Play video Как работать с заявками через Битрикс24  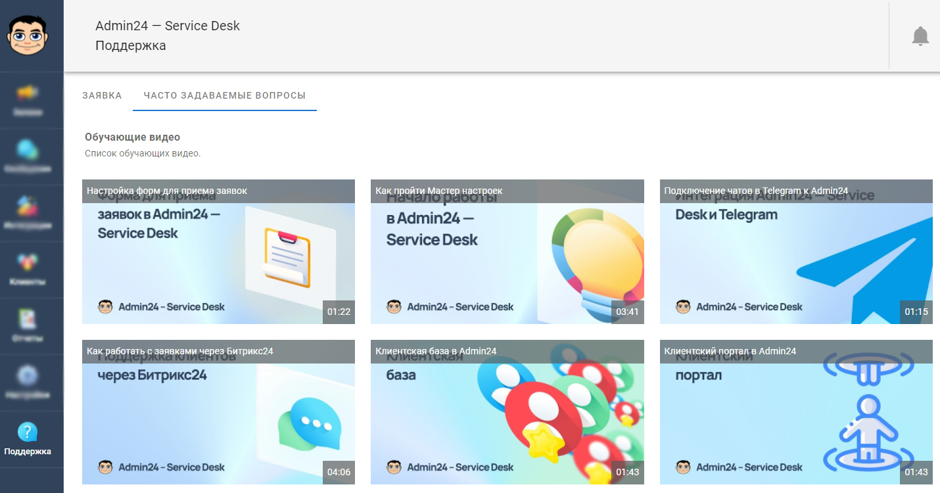[x=218, y=412]
